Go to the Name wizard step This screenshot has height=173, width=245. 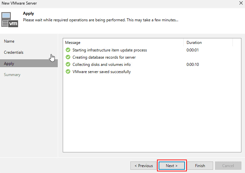click(9, 41)
